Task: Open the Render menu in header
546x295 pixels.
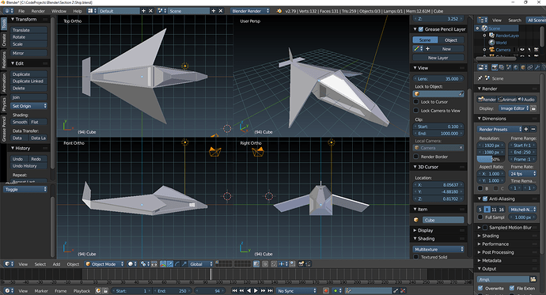Action: tap(38, 11)
